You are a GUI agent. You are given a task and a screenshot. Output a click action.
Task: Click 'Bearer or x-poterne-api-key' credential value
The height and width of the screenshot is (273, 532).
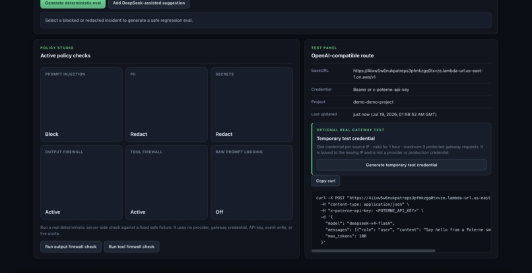pyautogui.click(x=381, y=90)
